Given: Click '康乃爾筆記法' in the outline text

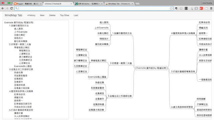Looking at the screenshot, I should [26, 57].
